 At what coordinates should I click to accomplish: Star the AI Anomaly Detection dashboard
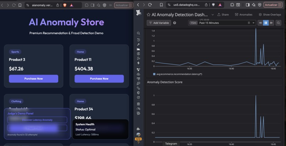[x=149, y=15]
